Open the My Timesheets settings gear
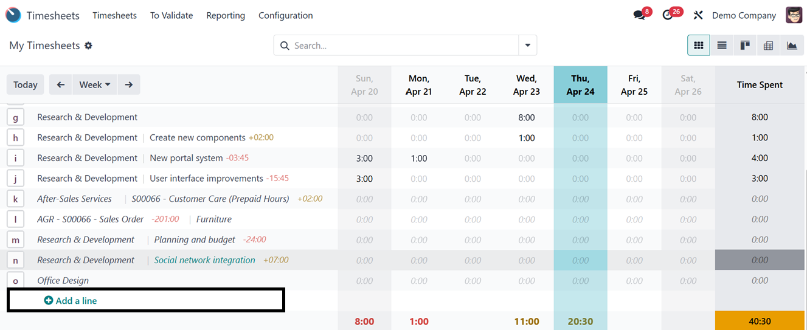807x330 pixels. (x=88, y=46)
